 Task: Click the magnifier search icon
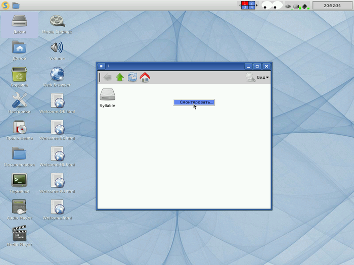click(250, 77)
